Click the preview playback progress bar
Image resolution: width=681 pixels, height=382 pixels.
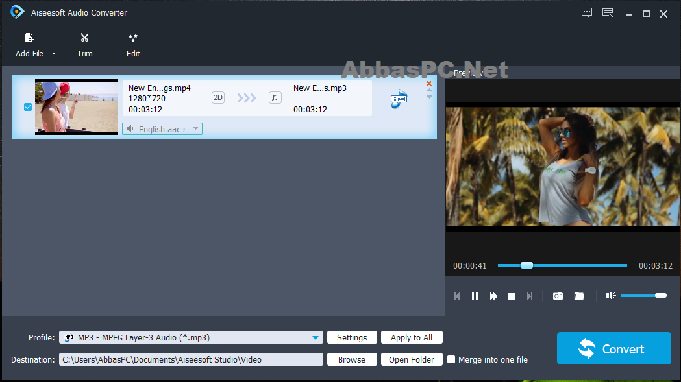(562, 265)
